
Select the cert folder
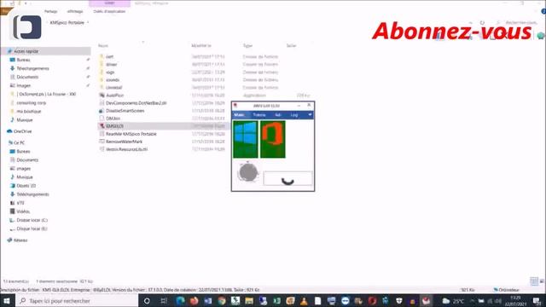[109, 56]
